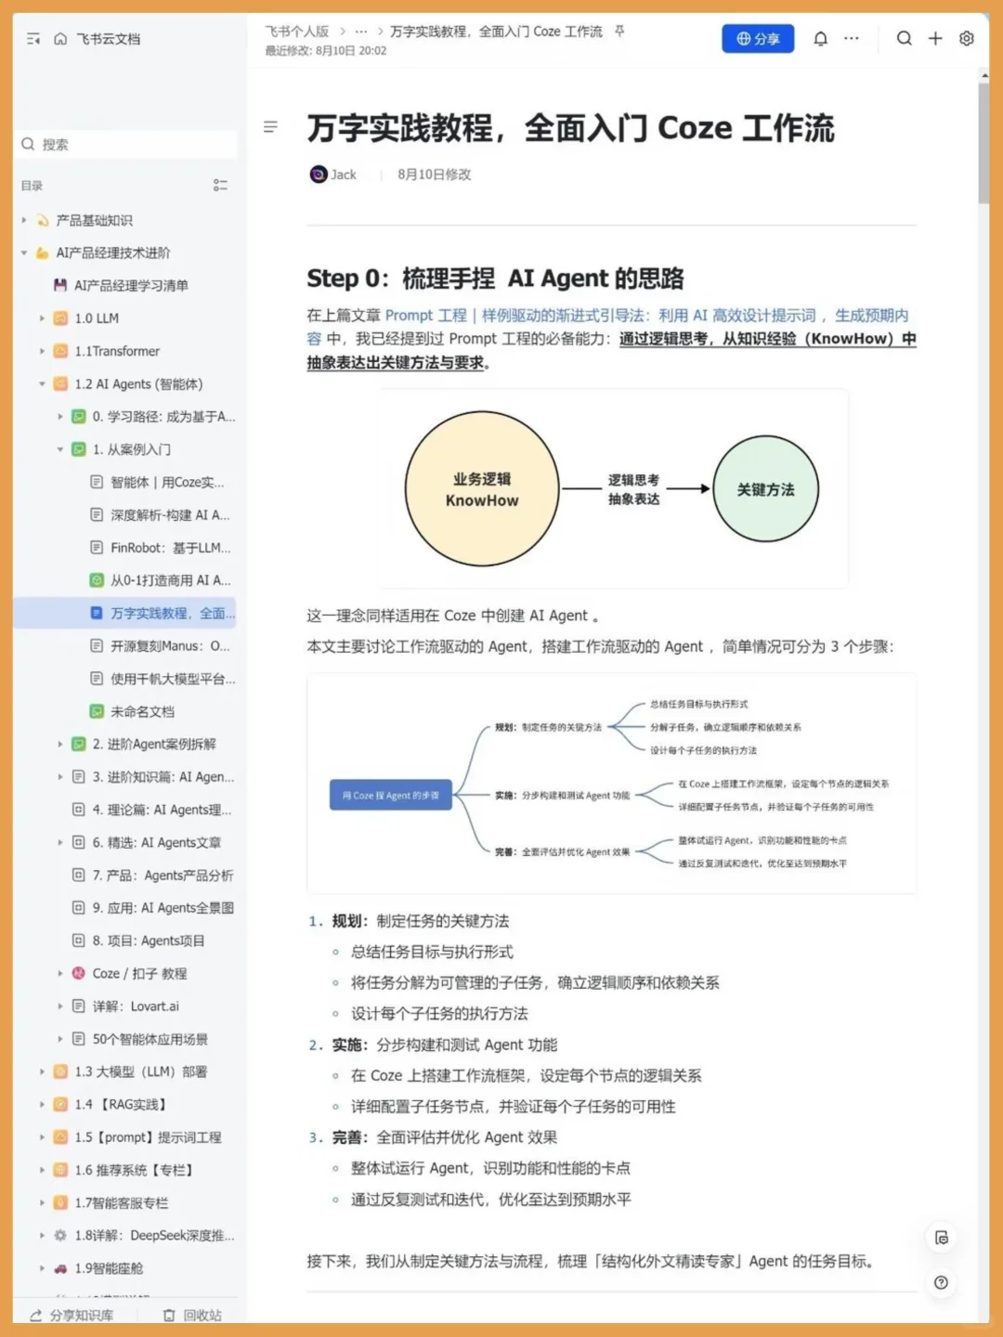Expand 0. 学习路径 tree item arrow

pos(60,417)
